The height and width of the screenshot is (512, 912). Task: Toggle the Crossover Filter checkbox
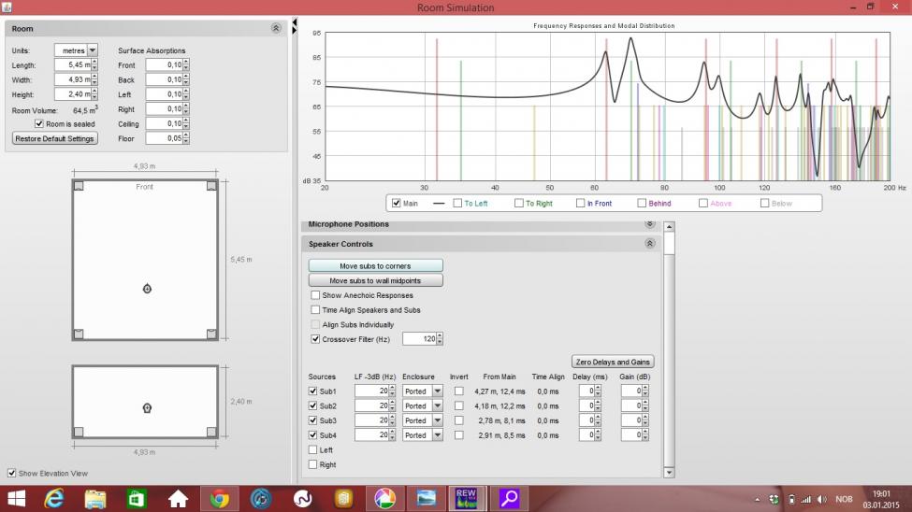pos(315,339)
